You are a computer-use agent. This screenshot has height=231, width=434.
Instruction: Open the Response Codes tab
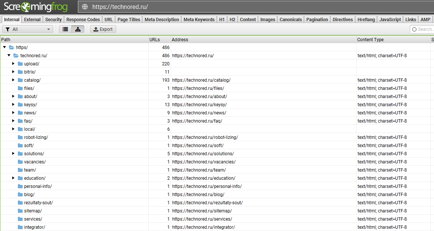pos(83,20)
